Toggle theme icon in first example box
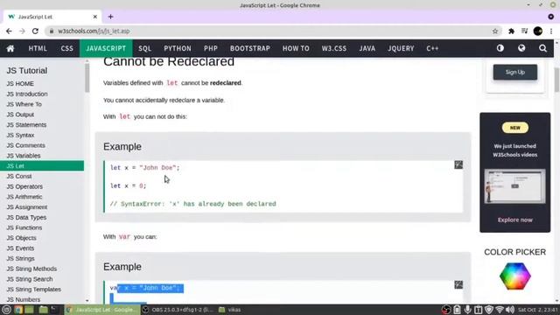560x315 pixels. tap(458, 164)
